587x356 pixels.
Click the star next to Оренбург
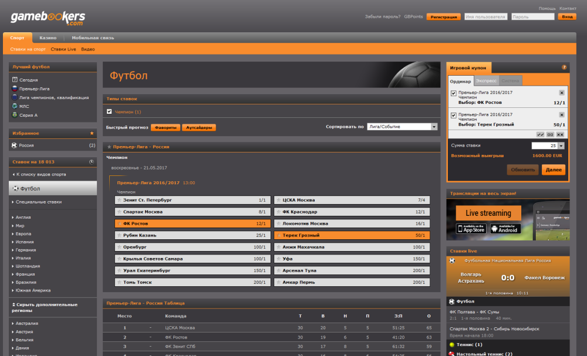119,247
